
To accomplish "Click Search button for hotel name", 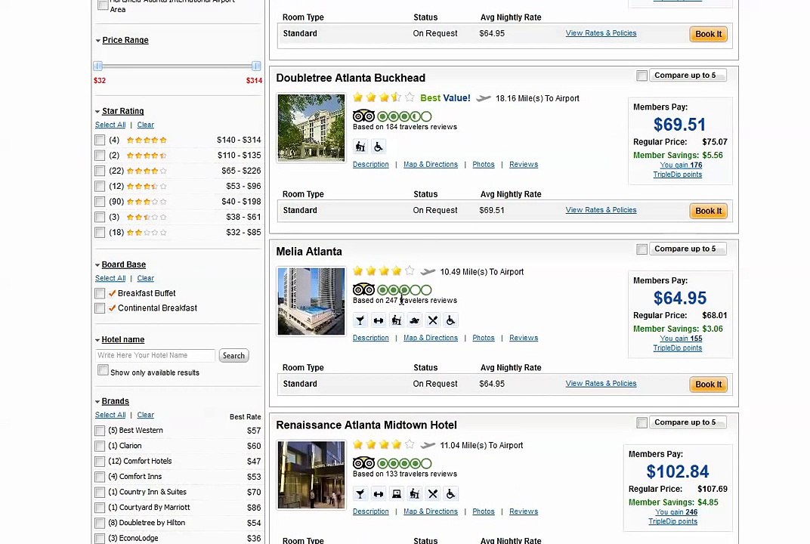I will point(233,355).
